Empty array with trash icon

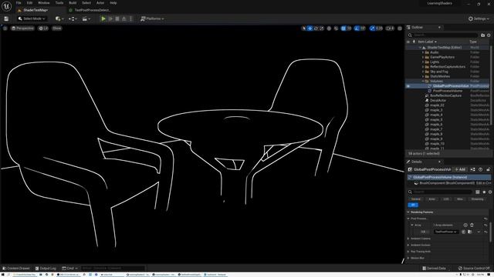pyautogui.click(x=472, y=225)
